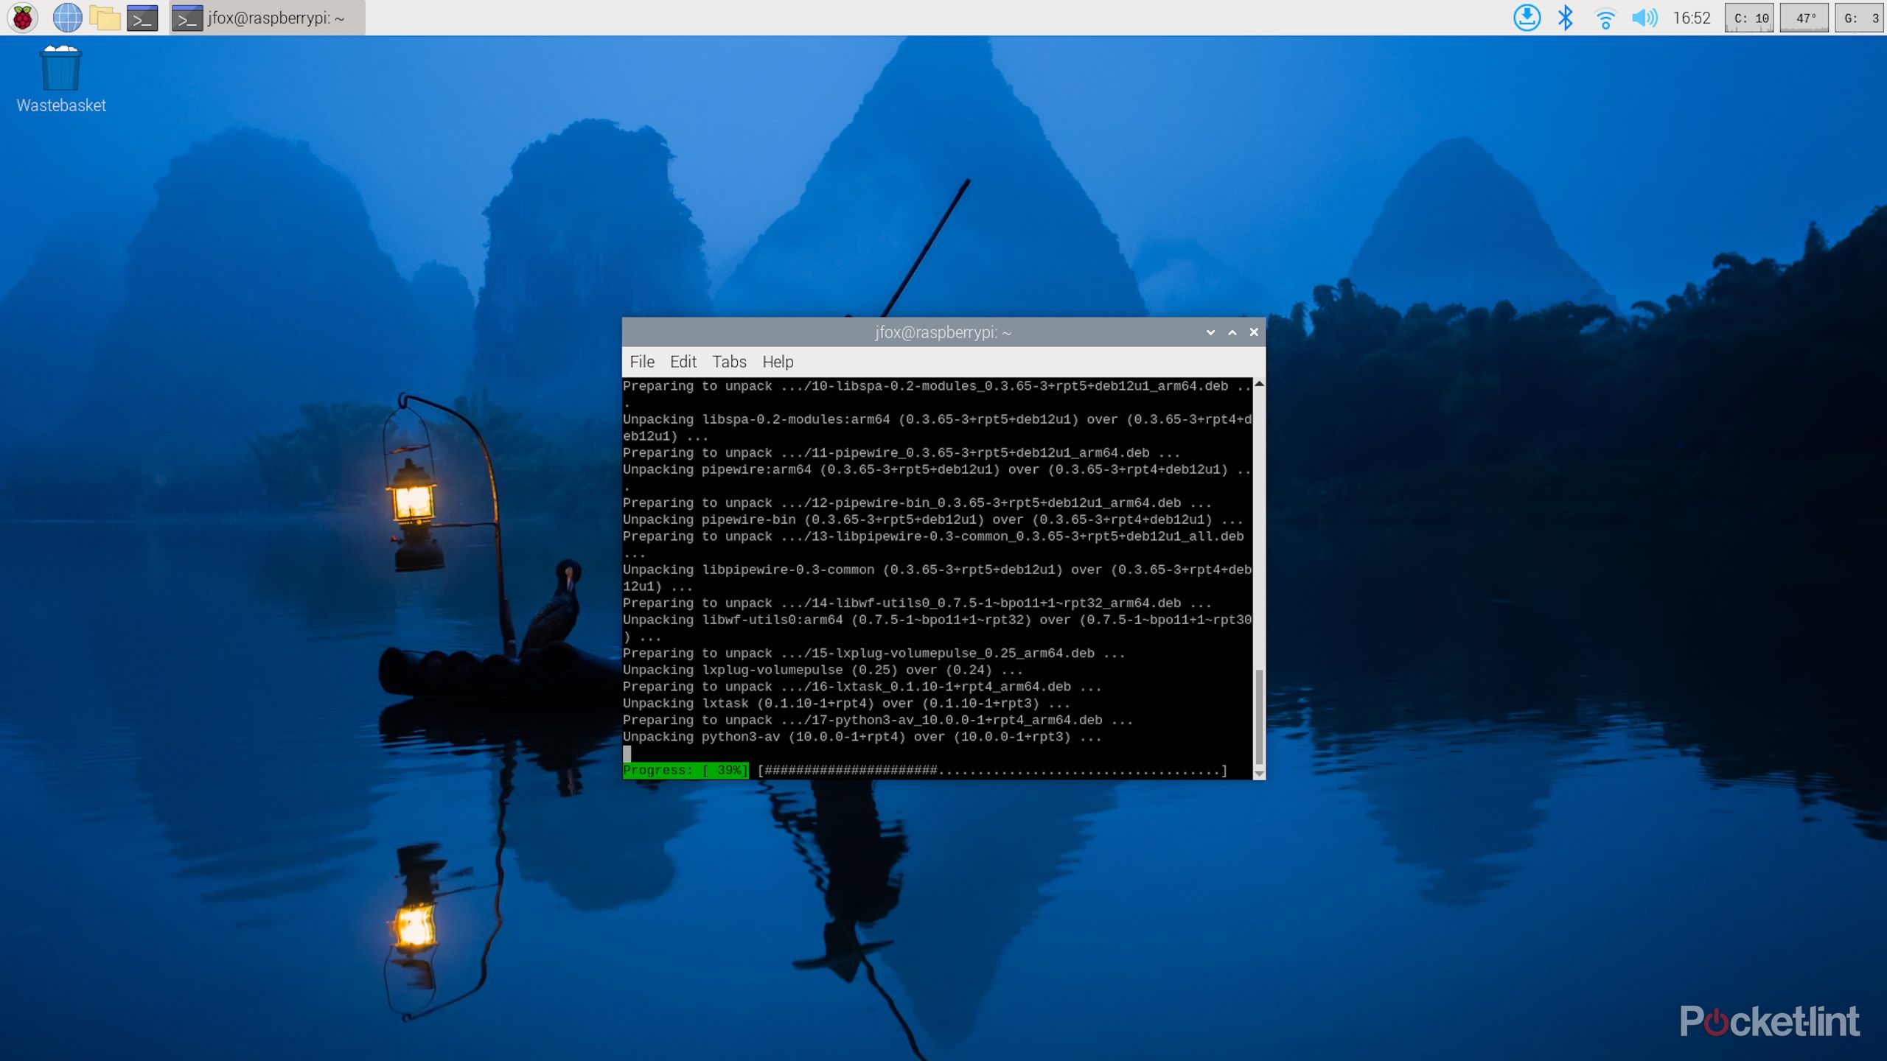This screenshot has height=1061, width=1887.
Task: Open Chromium web browser from the taskbar
Action: pos(68,17)
